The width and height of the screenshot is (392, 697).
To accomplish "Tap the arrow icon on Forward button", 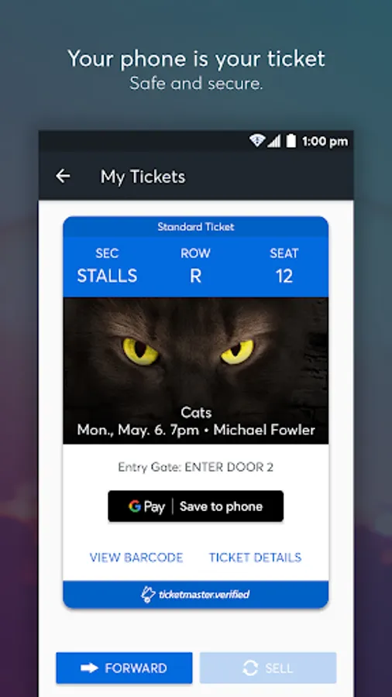I will coord(89,668).
